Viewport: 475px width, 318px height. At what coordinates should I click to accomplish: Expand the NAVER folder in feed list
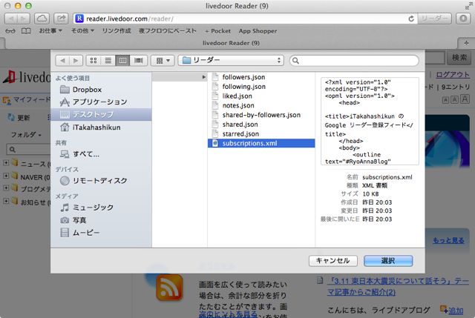coord(6,176)
